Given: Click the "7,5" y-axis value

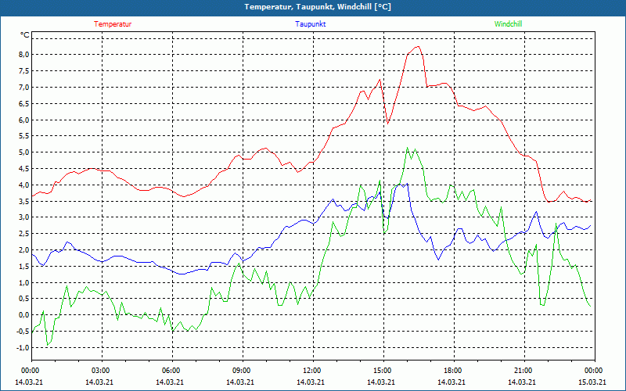Looking at the screenshot, I should click(x=25, y=71).
